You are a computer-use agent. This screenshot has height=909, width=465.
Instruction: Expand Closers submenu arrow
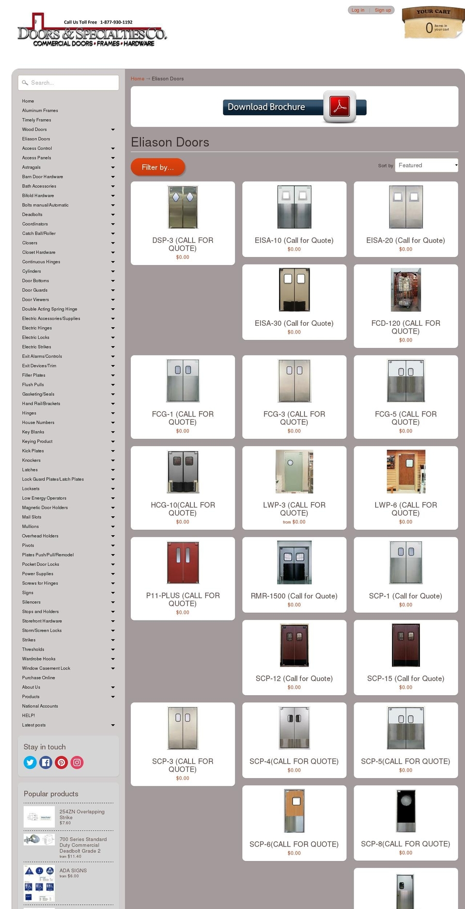113,243
